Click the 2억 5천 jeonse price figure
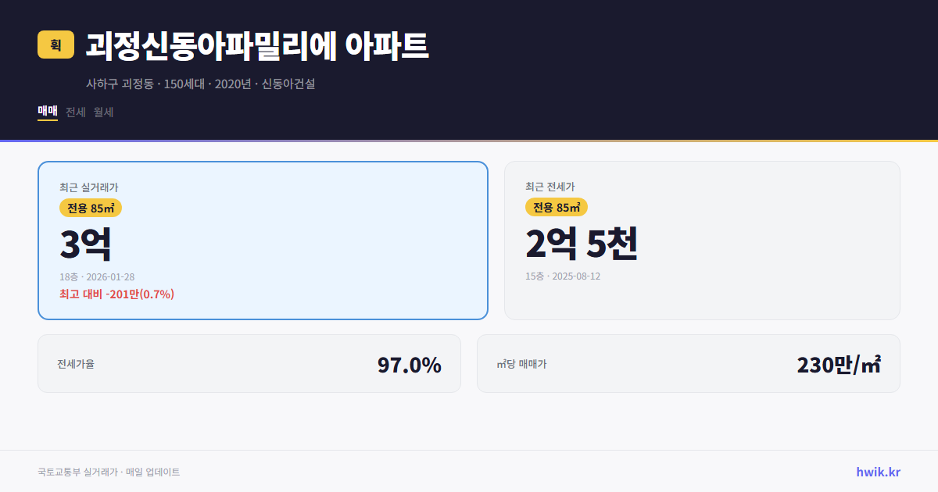 582,244
